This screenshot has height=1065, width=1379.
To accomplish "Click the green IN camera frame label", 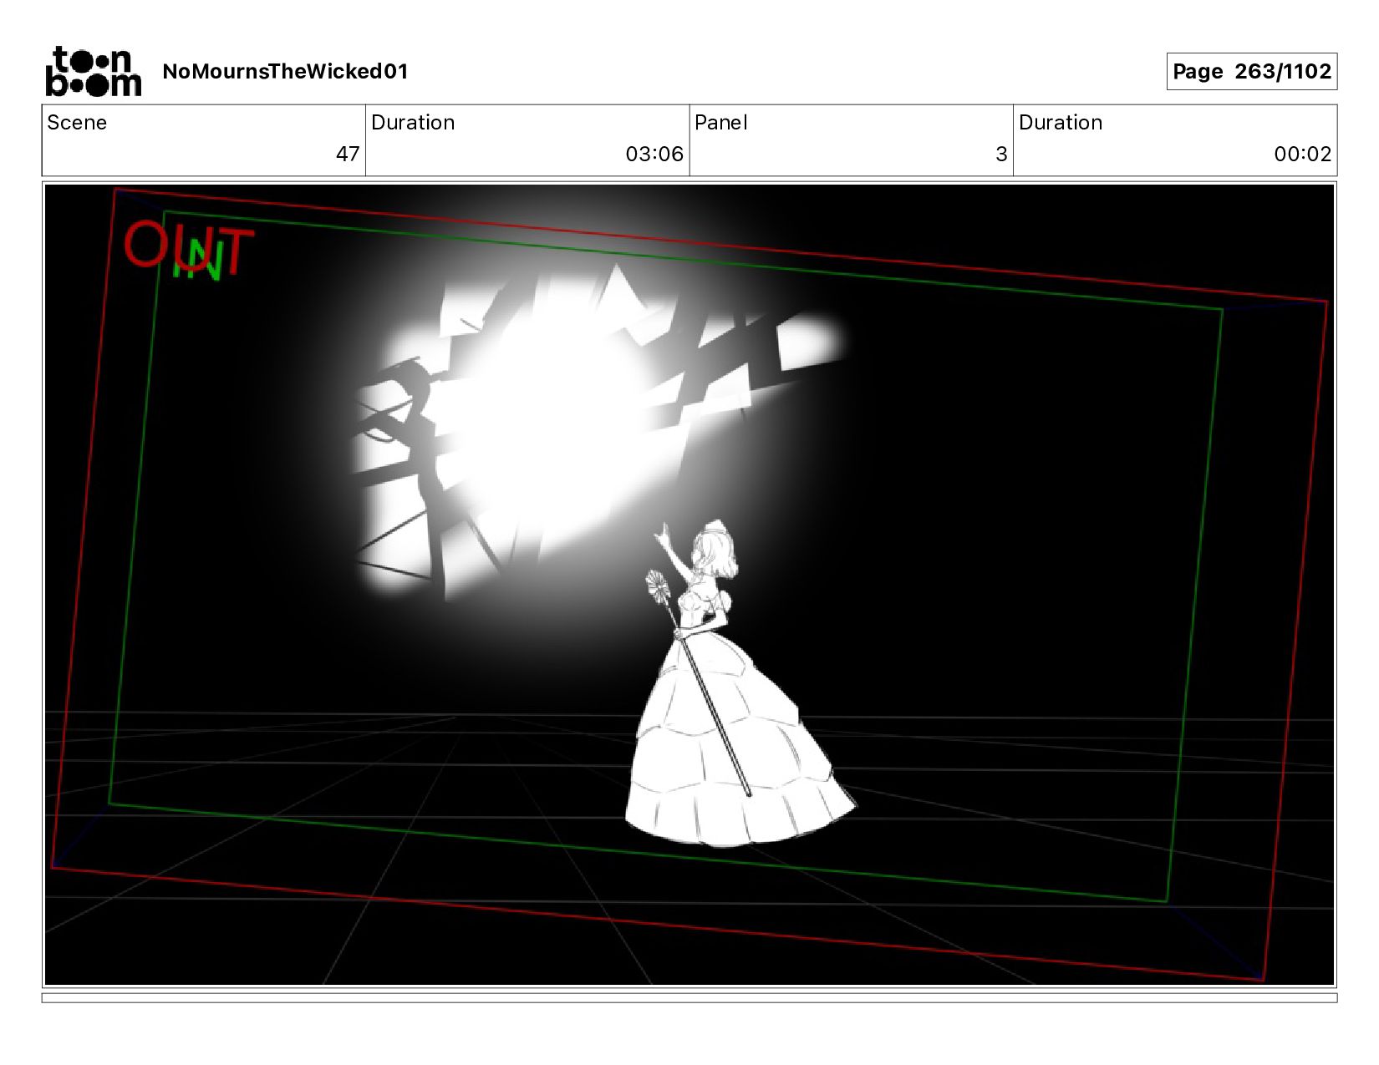I will pos(199,260).
